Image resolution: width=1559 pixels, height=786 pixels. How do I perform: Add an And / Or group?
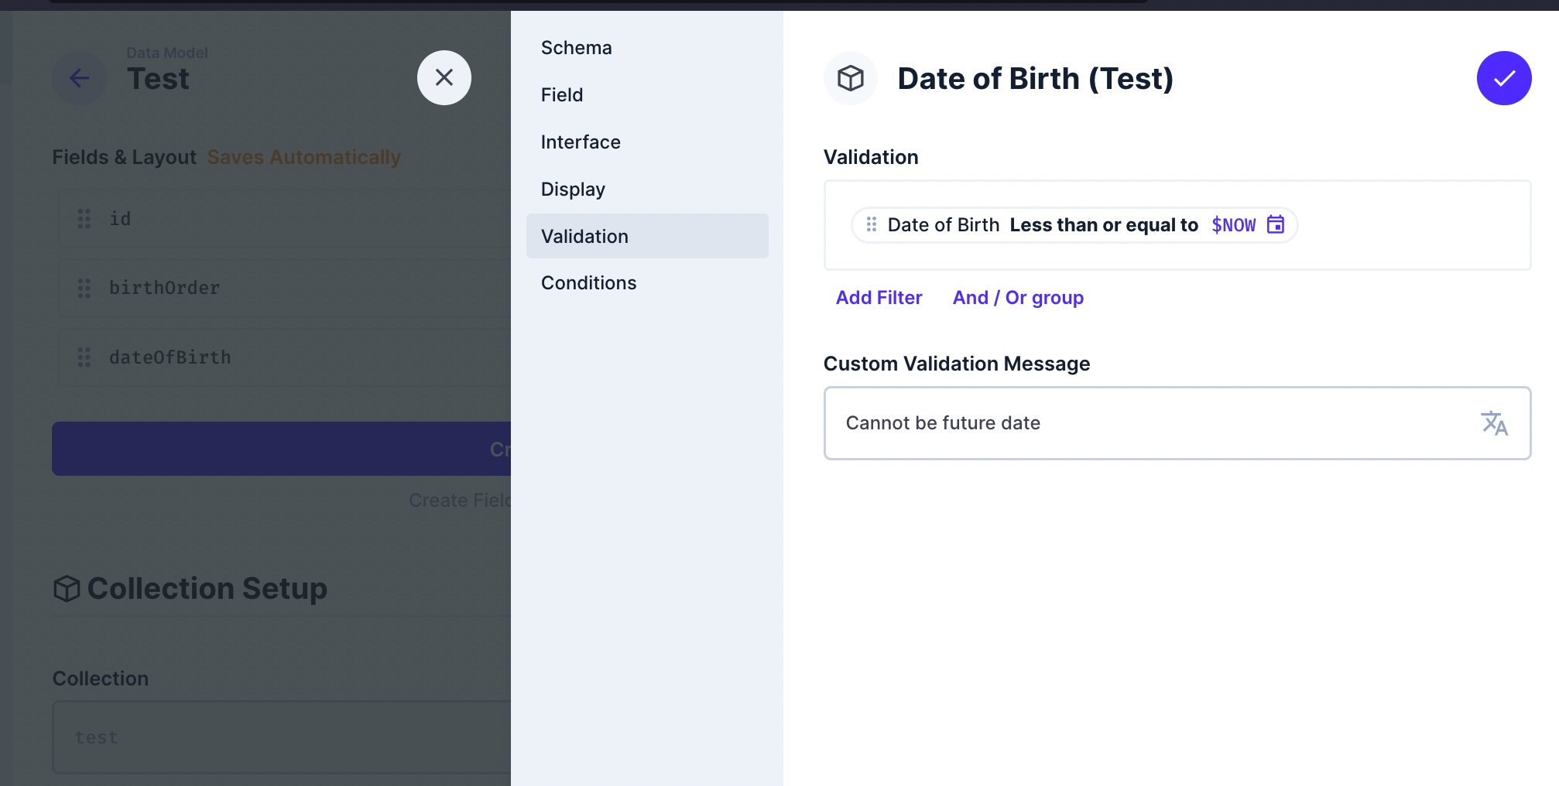pos(1018,298)
